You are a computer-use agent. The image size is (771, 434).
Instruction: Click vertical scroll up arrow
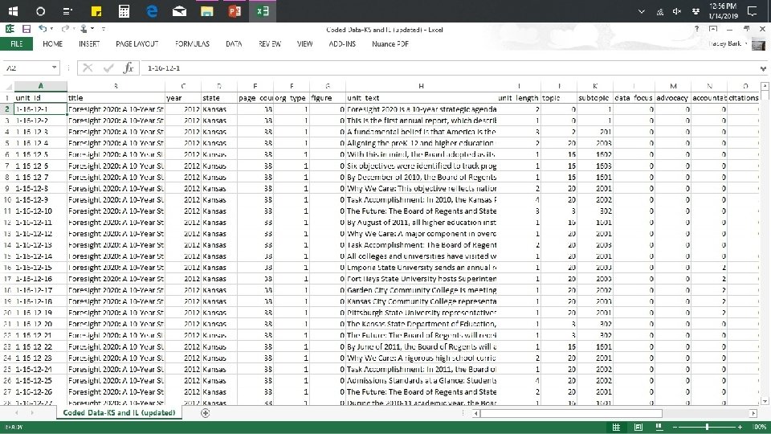(765, 86)
